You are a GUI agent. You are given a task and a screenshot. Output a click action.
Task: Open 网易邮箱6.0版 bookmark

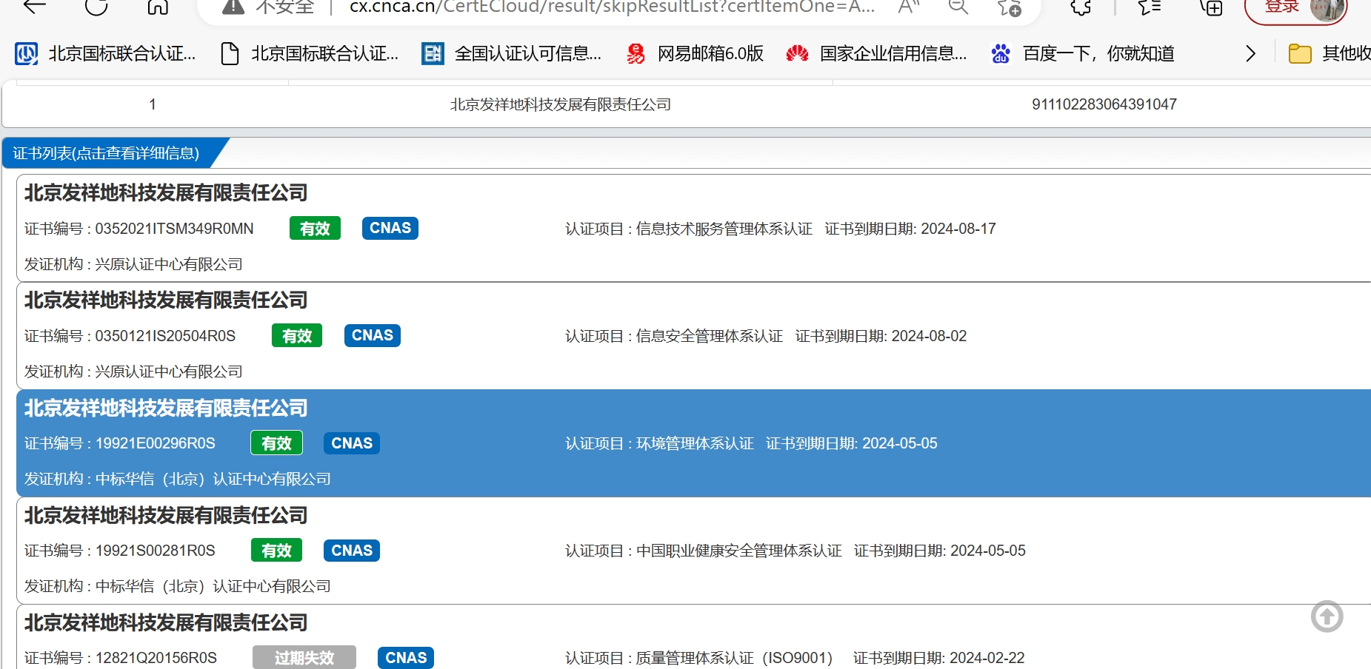(695, 53)
